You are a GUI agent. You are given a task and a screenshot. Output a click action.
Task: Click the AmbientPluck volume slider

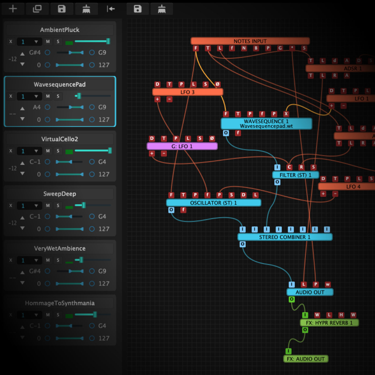point(93,41)
